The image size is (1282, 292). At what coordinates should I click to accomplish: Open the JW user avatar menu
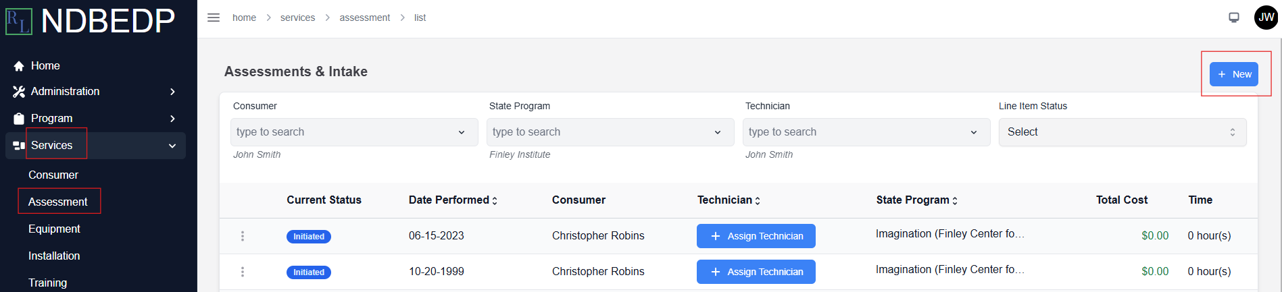(1266, 18)
